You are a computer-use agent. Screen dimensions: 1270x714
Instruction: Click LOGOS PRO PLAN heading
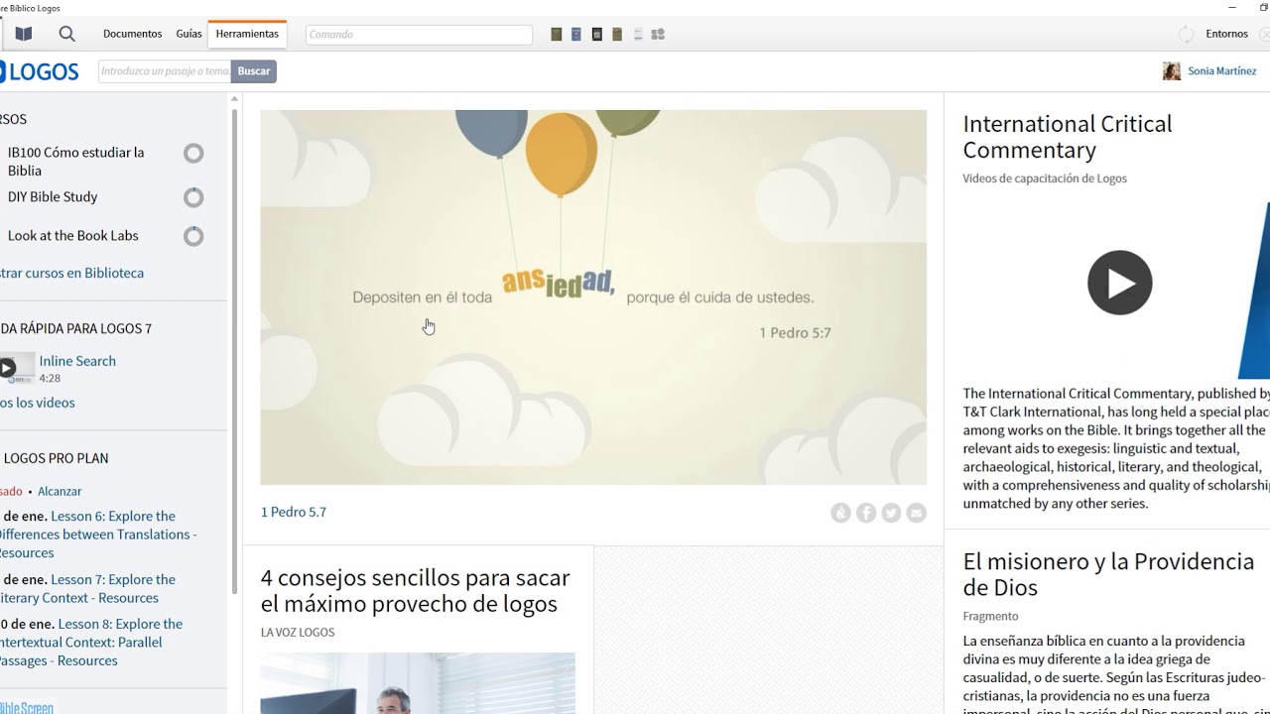click(x=56, y=458)
